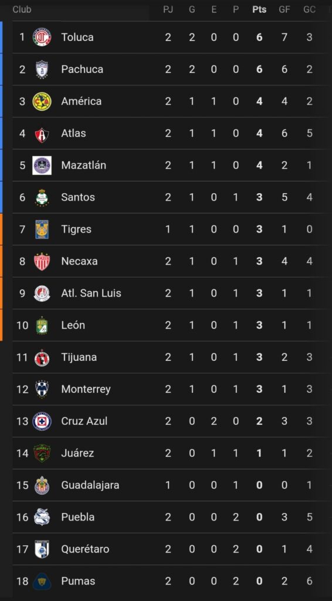Select the Atl. San Luis team name
The width and height of the screenshot is (332, 601).
91,293
